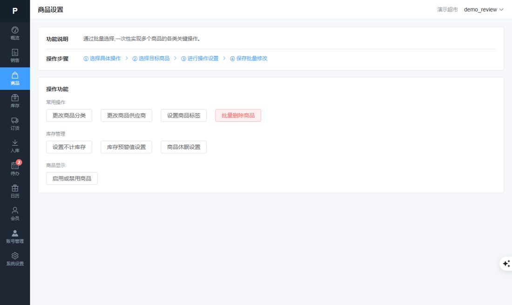Screen dimensions: 512x305
Task: Click the 库存预警值设置 button
Action: coord(126,147)
